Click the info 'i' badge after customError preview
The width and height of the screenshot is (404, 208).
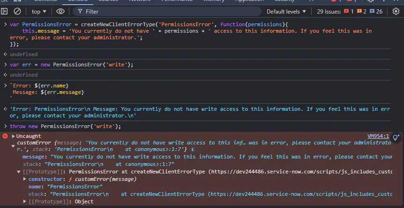pyautogui.click(x=192, y=150)
